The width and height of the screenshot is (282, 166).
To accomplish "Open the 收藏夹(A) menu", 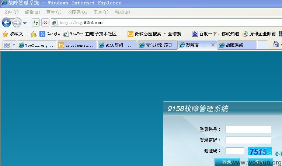I will click(77, 12).
